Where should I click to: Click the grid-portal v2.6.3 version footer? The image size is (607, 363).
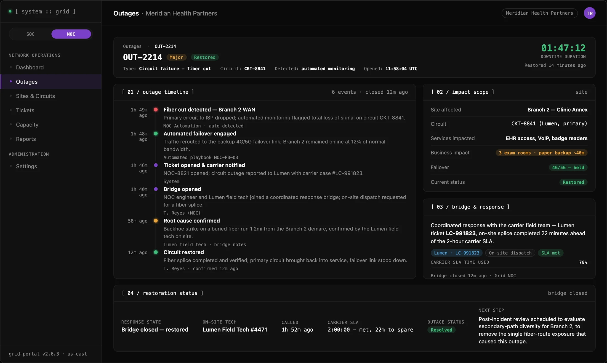(48, 354)
